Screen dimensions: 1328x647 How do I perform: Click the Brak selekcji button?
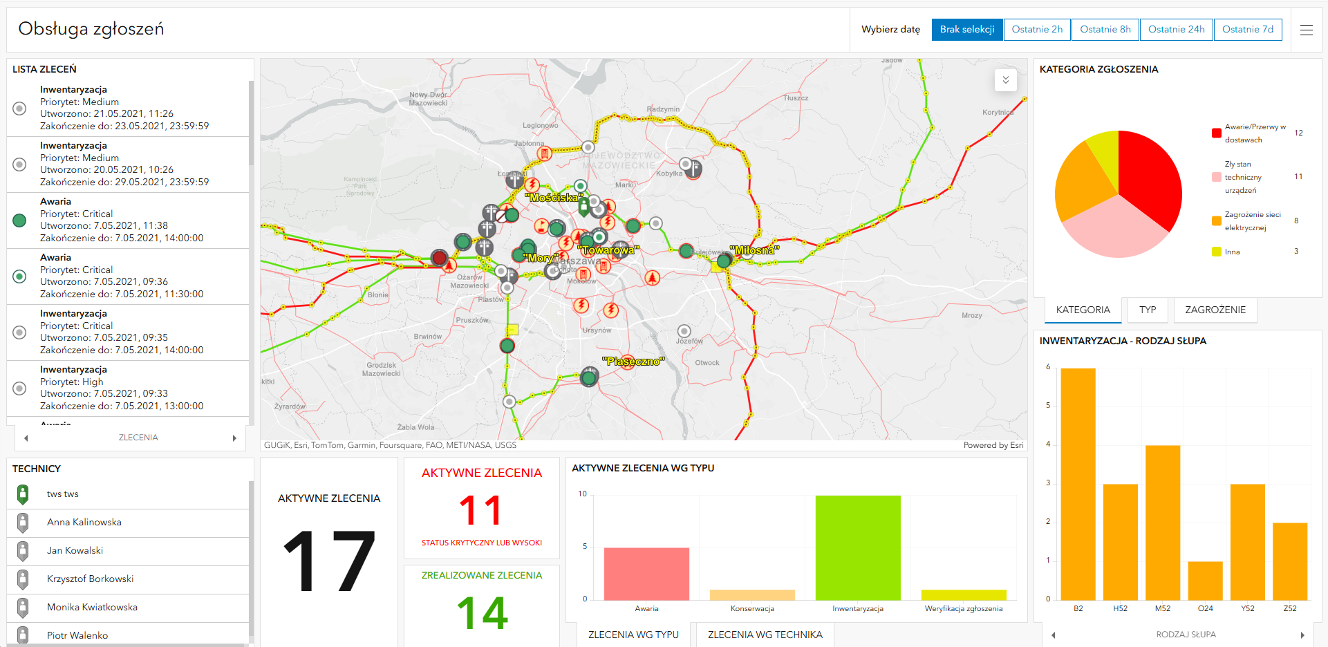(966, 30)
